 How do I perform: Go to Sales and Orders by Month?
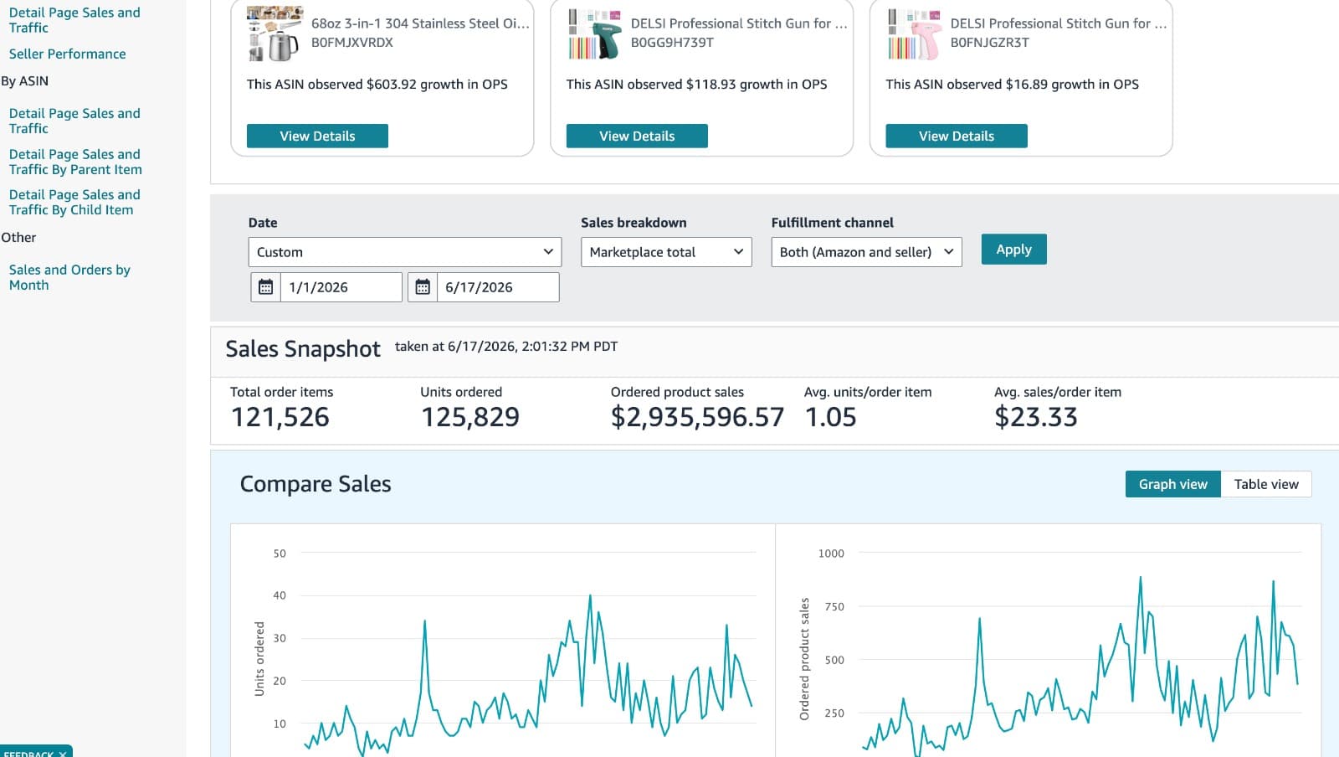[x=69, y=277]
